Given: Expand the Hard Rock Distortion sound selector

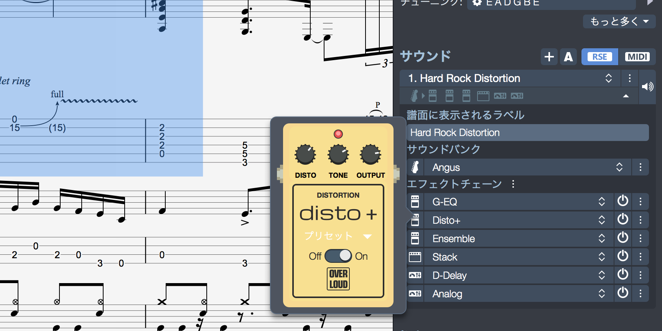Looking at the screenshot, I should coord(608,79).
